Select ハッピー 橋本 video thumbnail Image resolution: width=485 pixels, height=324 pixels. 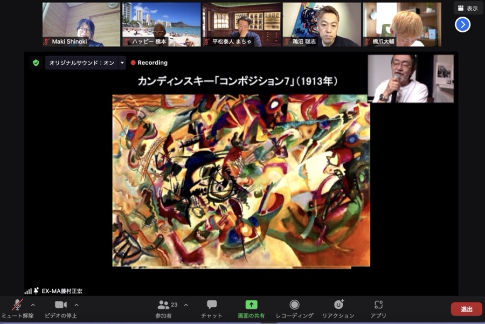(162, 24)
